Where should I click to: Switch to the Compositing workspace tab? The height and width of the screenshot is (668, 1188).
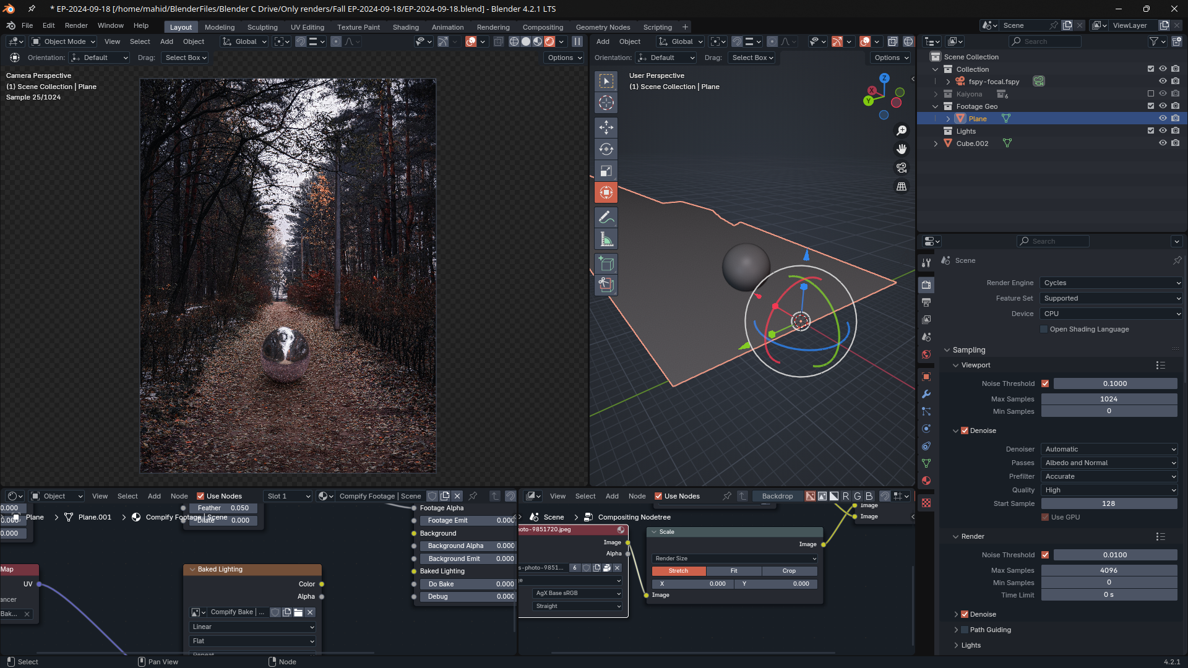pyautogui.click(x=543, y=27)
